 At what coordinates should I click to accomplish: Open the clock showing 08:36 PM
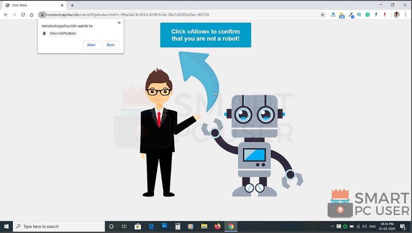coord(387,227)
